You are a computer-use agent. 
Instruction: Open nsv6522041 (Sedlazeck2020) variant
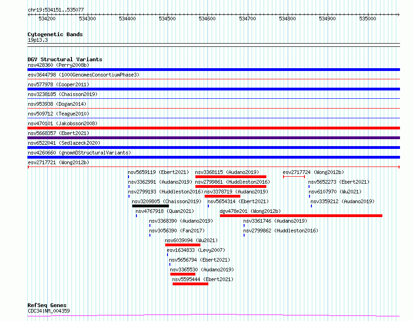click(x=64, y=143)
